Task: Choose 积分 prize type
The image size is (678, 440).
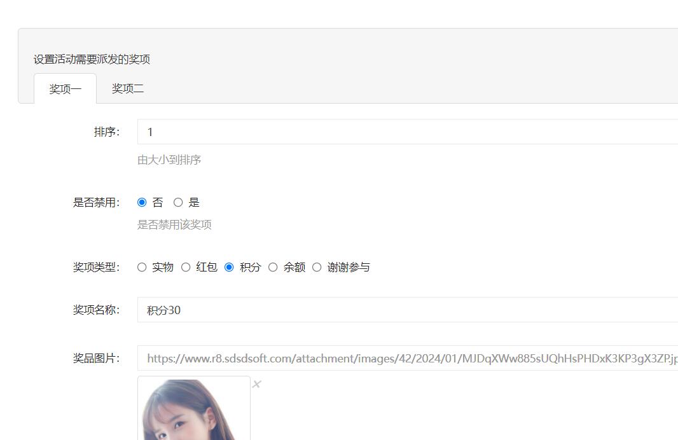Action: click(x=229, y=267)
